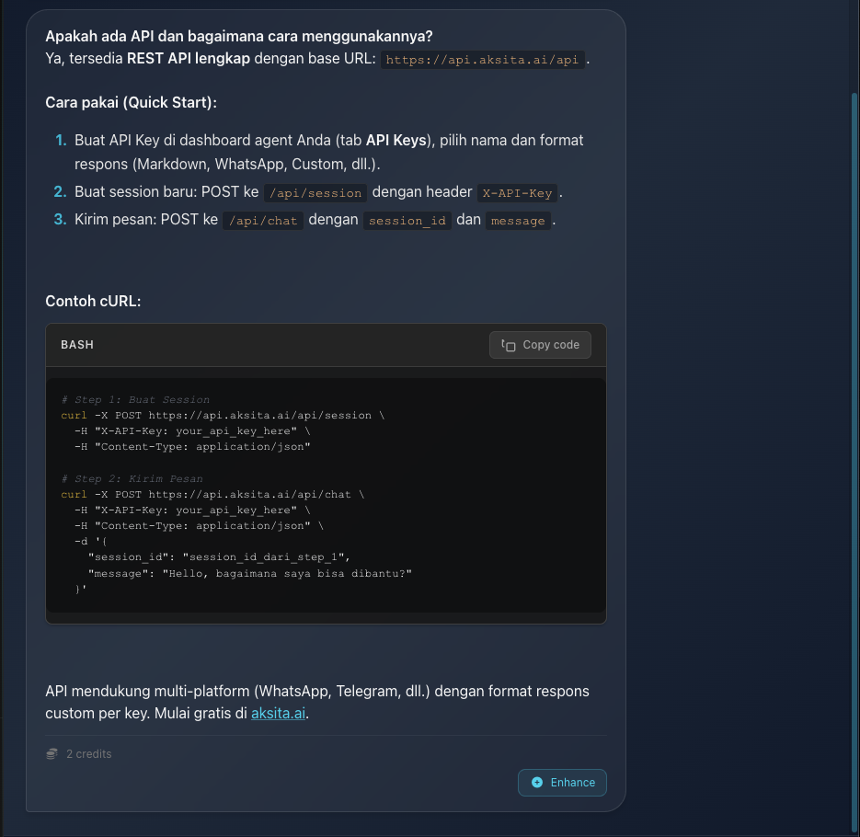Click the X-API-Key inline code in step 2
Image resolution: width=860 pixels, height=837 pixels.
coord(517,193)
